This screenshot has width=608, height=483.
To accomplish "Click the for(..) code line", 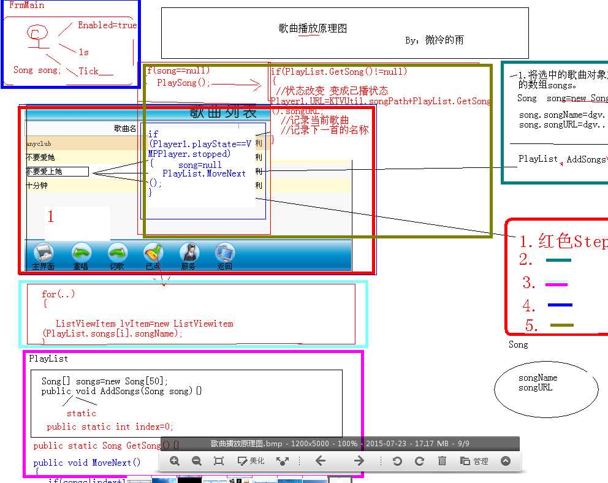I will 58,294.
